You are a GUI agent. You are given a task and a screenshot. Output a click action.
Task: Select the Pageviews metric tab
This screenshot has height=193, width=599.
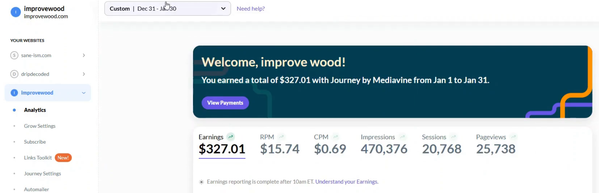tap(497, 145)
